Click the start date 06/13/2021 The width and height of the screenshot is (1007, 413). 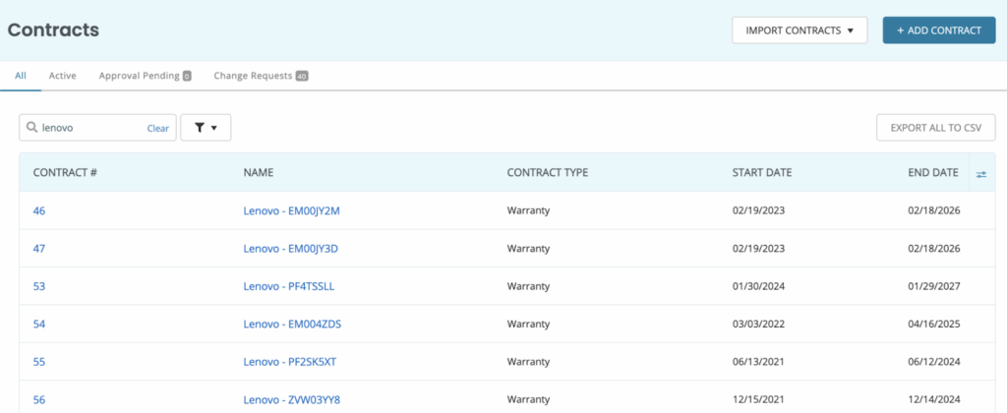[x=758, y=362]
